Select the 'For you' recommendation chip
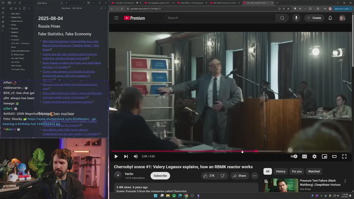Screen dimensions: 354x199 (x=297, y=171)
